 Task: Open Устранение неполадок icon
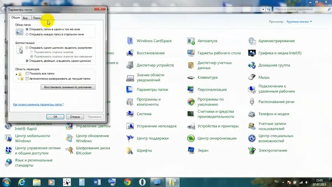130,126
